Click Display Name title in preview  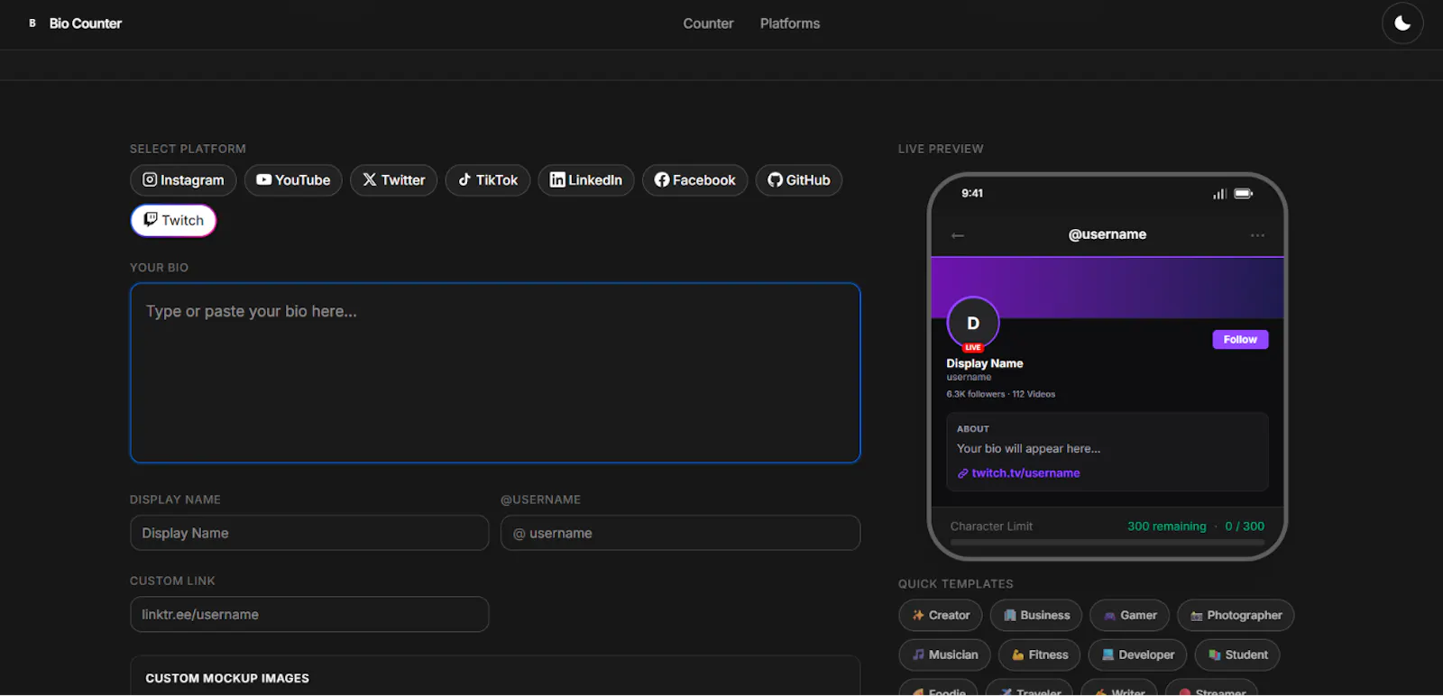[x=985, y=363]
